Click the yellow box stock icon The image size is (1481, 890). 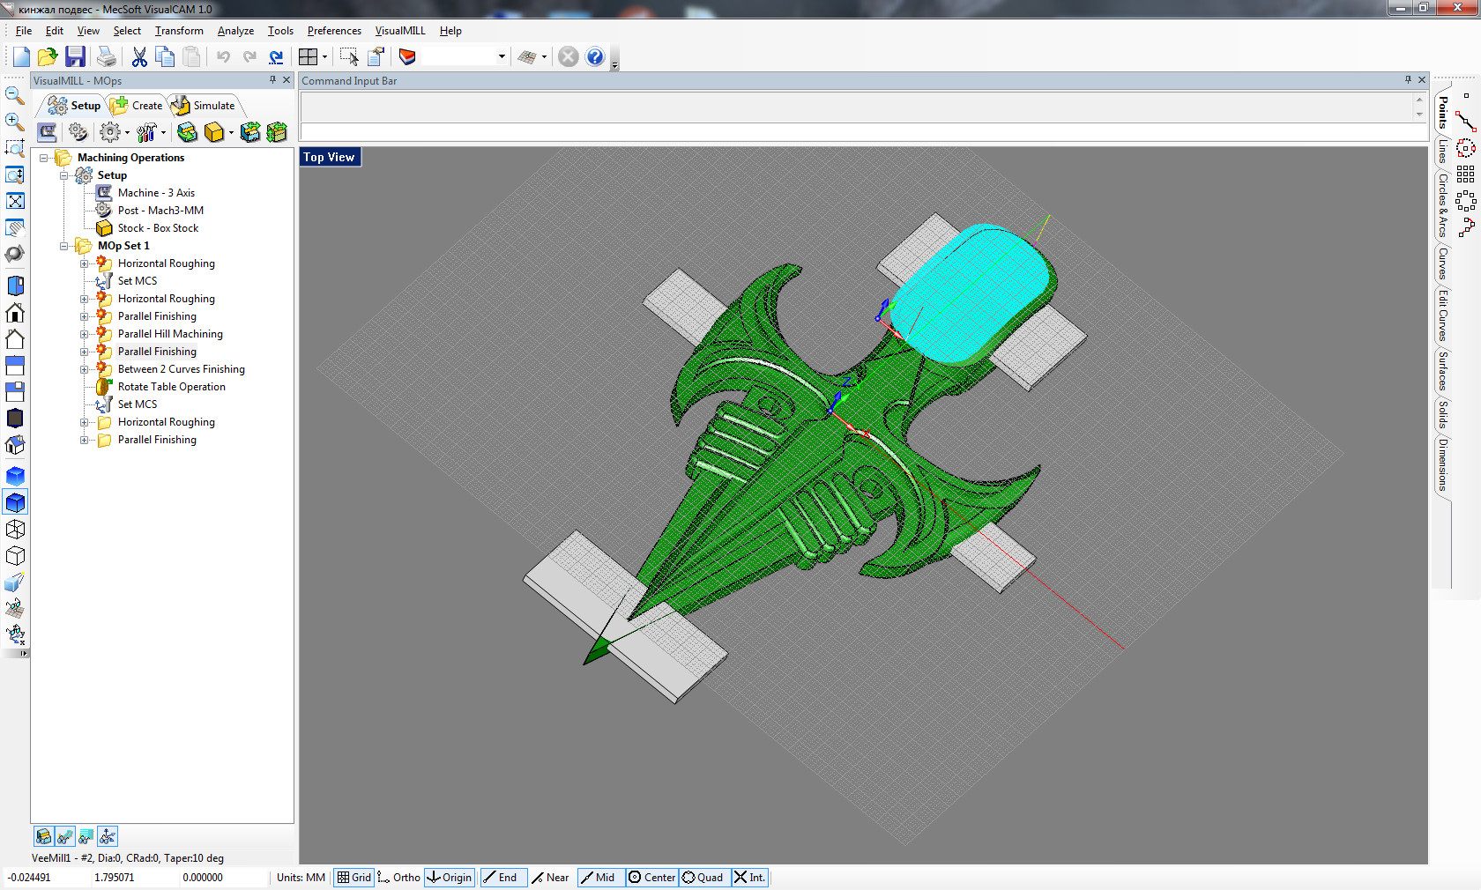(x=213, y=132)
